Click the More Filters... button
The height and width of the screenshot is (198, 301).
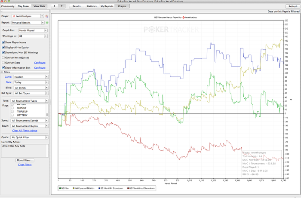click(25, 160)
